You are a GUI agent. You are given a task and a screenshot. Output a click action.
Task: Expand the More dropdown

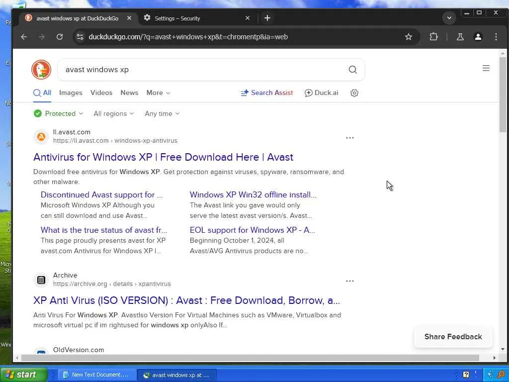coord(158,93)
